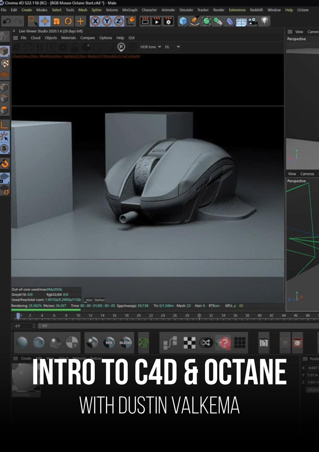Image resolution: width=319 pixels, height=452 pixels.
Task: Select the Live Selection tool
Action: point(33,21)
